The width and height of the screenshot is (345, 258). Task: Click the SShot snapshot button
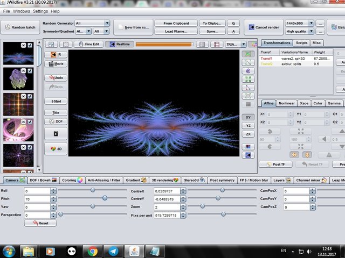(x=56, y=101)
